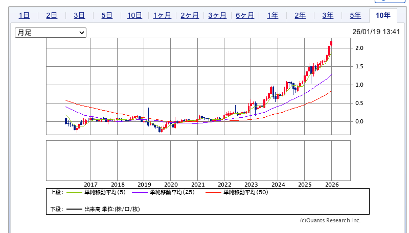Switch to the 1日 chart tab
Viewport: 409px width, 233px height.
[24, 15]
